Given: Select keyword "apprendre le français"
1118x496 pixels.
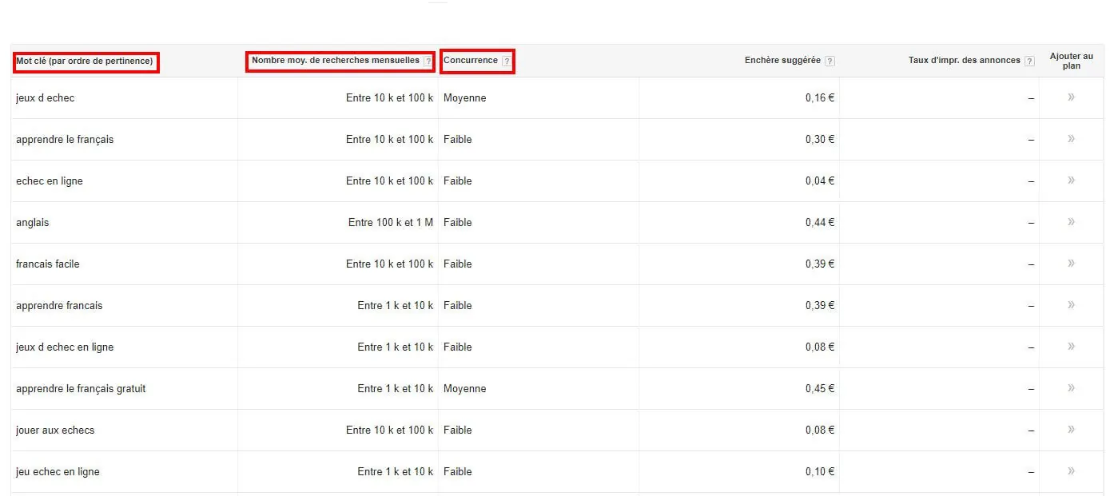Looking at the screenshot, I should click(65, 140).
